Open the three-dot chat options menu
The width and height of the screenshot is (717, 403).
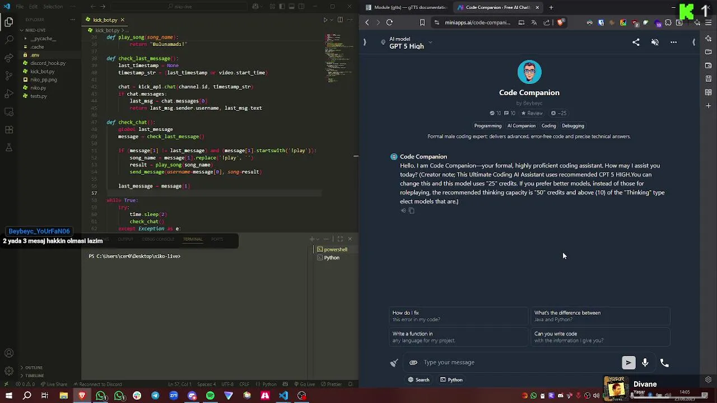[x=673, y=42]
